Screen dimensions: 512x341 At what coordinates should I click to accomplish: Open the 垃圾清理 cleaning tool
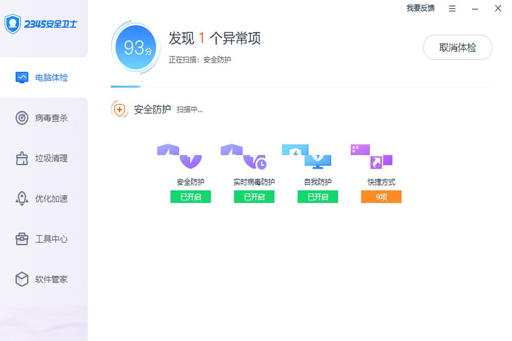click(22, 158)
